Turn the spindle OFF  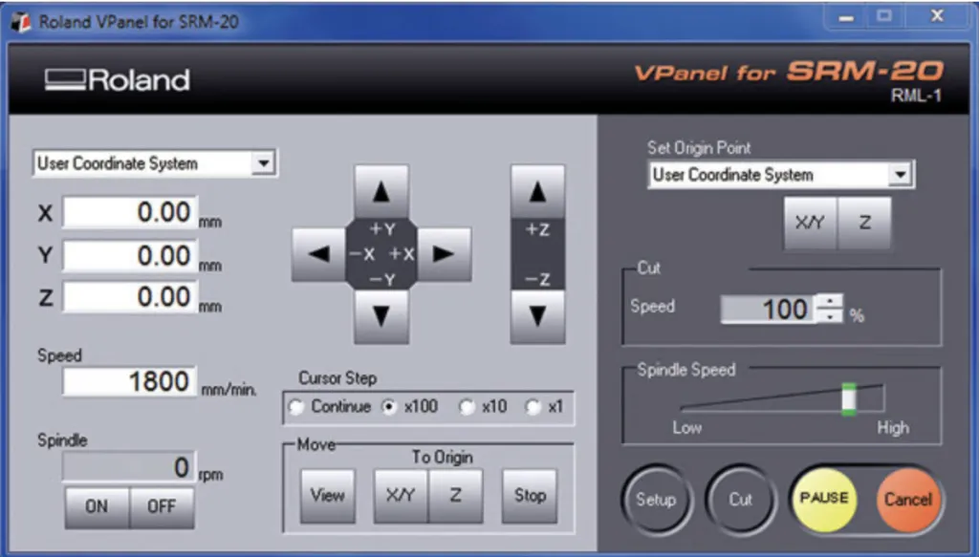coord(162,506)
